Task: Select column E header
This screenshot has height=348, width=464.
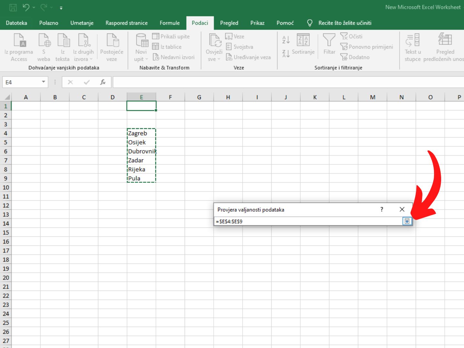Action: point(141,97)
